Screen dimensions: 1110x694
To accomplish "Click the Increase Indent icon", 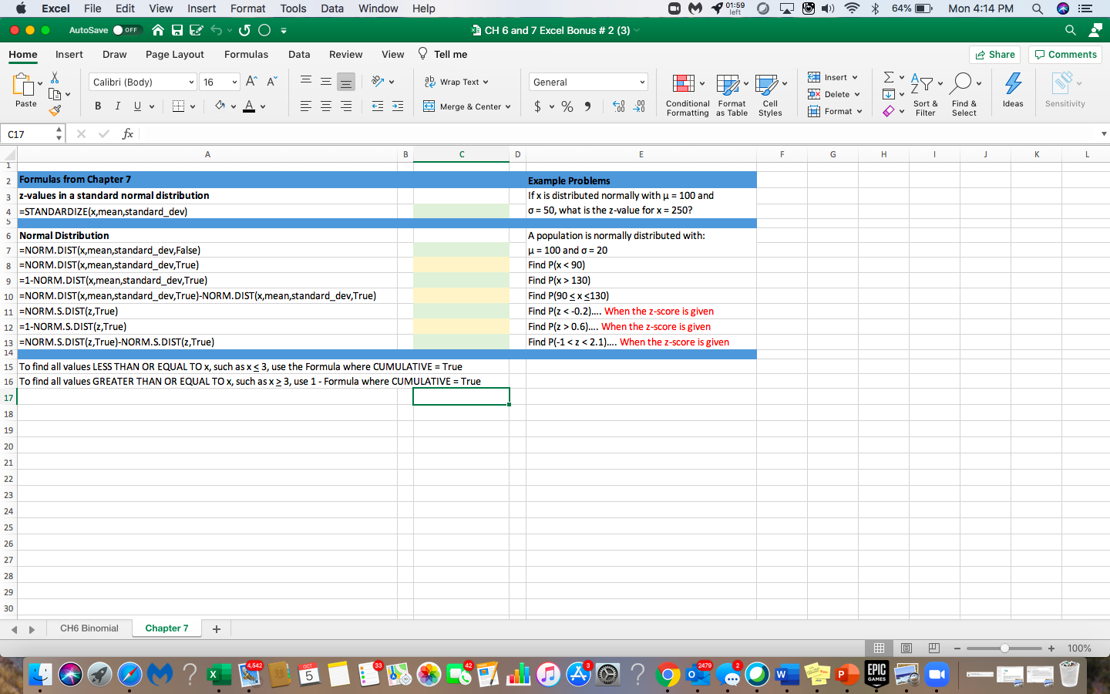I will pos(398,106).
